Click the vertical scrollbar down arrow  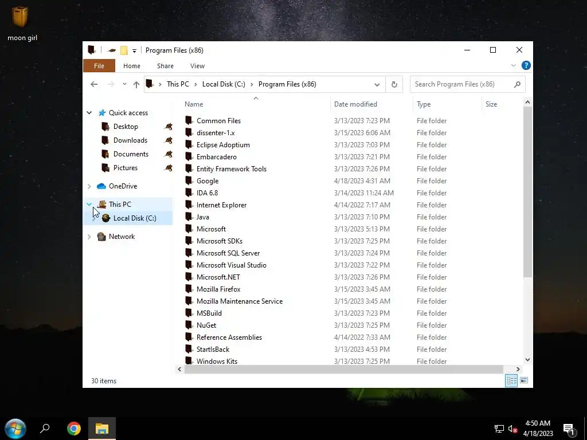pos(527,360)
